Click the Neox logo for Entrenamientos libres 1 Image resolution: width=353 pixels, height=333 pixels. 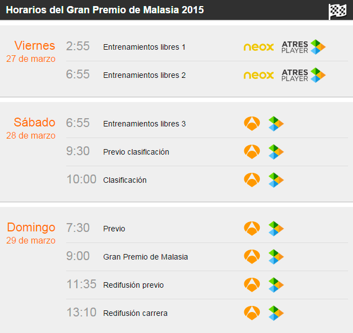coord(259,47)
